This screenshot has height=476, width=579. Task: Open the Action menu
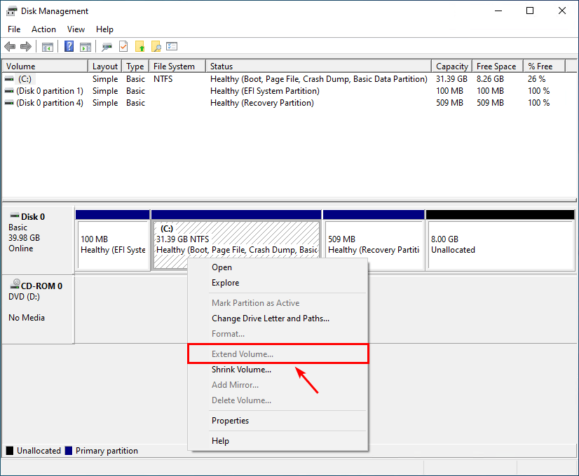tap(43, 29)
